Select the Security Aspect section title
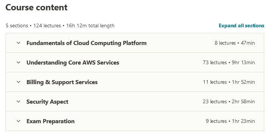269x135 pixels. click(x=47, y=101)
